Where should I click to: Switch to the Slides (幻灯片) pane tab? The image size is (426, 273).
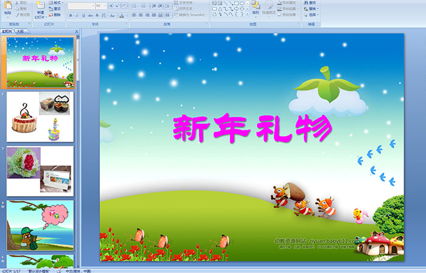[7, 32]
